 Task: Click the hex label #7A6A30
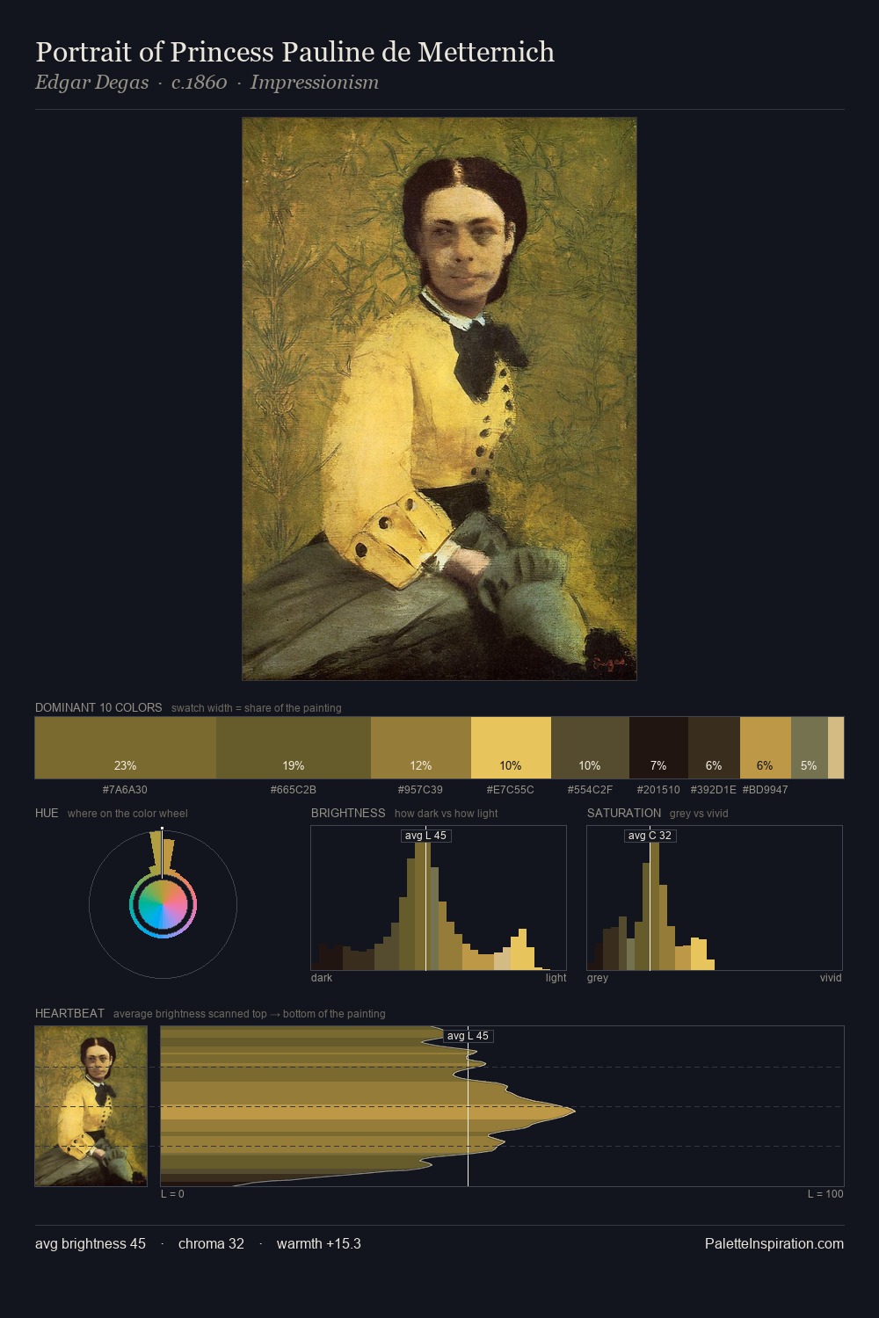[x=125, y=790]
